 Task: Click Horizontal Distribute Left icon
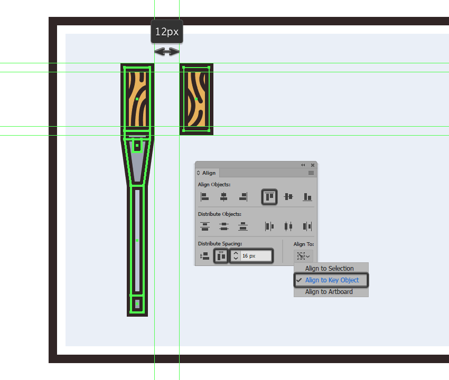(269, 226)
